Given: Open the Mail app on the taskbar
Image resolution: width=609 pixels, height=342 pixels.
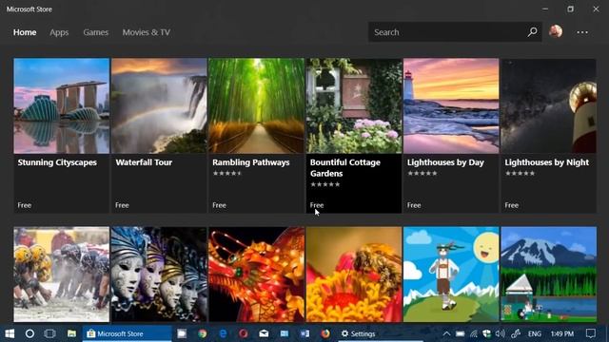Looking at the screenshot, I should pyautogui.click(x=264, y=333).
